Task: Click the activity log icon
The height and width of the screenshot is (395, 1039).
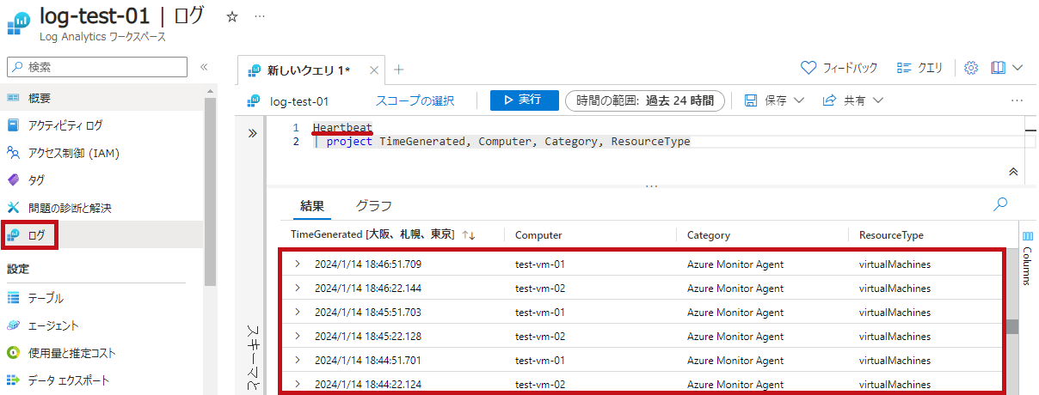Action: pyautogui.click(x=13, y=125)
